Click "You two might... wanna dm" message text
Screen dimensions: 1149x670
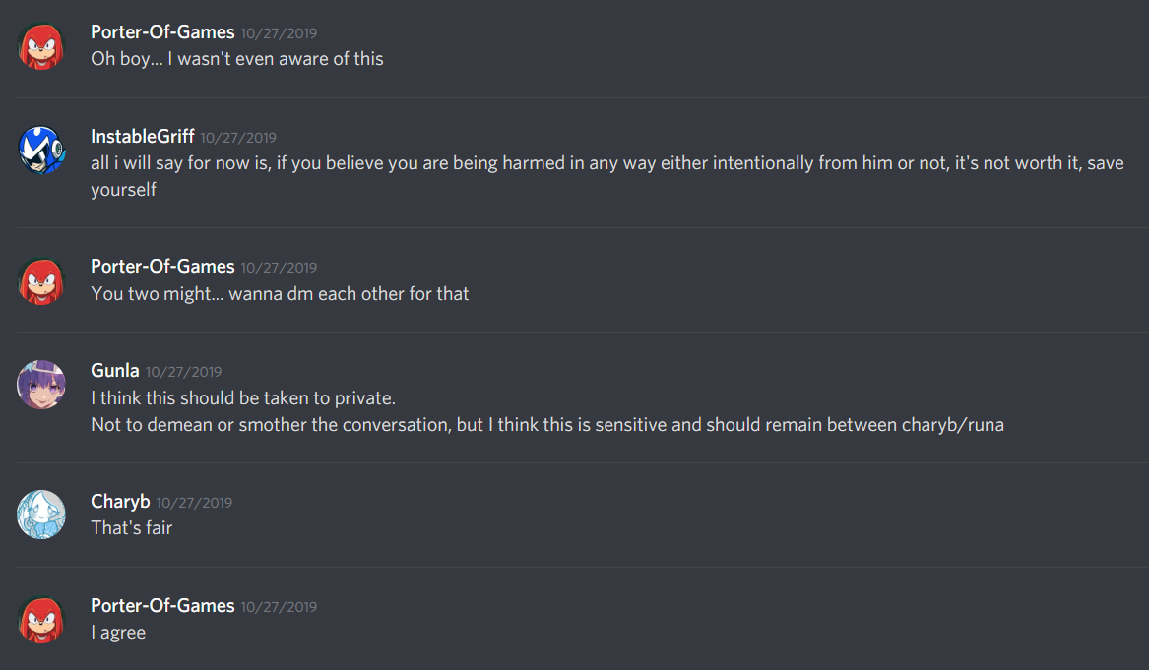[280, 293]
